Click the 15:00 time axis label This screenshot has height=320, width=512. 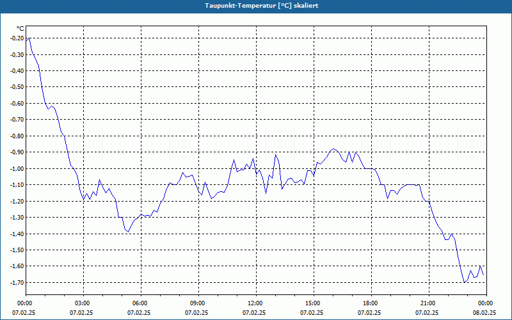[314, 303]
